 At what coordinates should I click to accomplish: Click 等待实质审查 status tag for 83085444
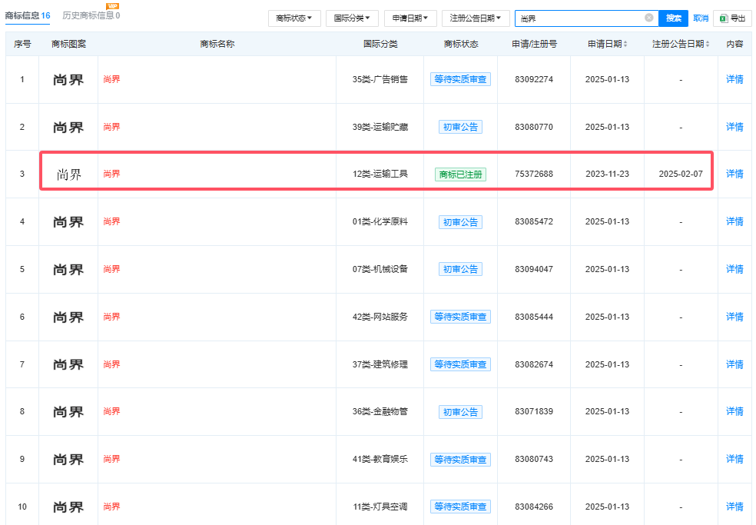click(x=460, y=317)
